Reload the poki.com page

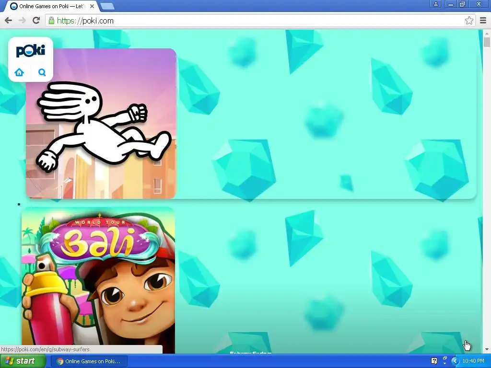click(36, 21)
